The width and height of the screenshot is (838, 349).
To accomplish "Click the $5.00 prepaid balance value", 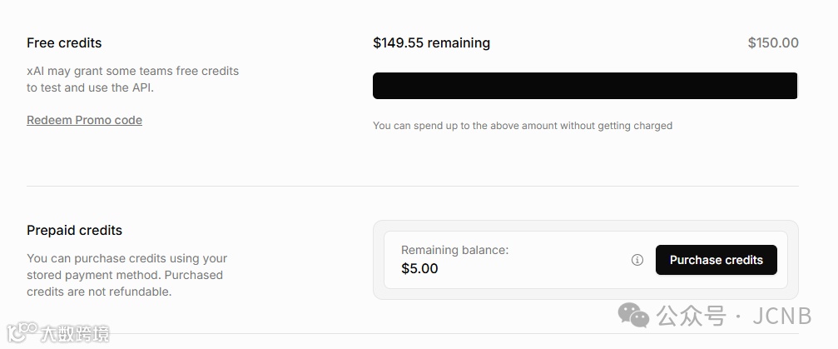I will pos(419,268).
